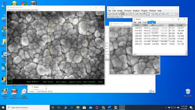Switch File Explorer to large icons view

click(x=154, y=91)
